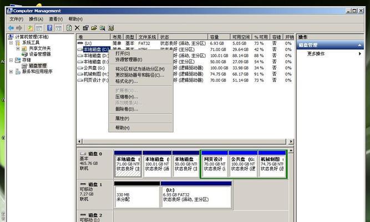
Task: Select 共享文件夹 tree item
Action: [x=39, y=48]
